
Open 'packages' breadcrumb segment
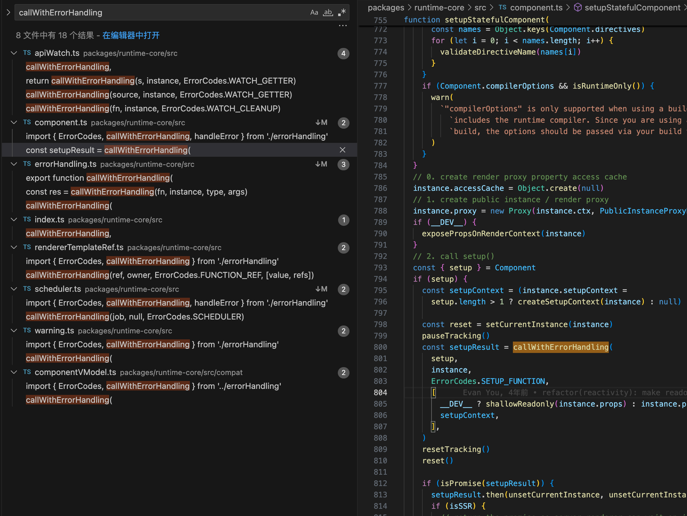pyautogui.click(x=386, y=8)
